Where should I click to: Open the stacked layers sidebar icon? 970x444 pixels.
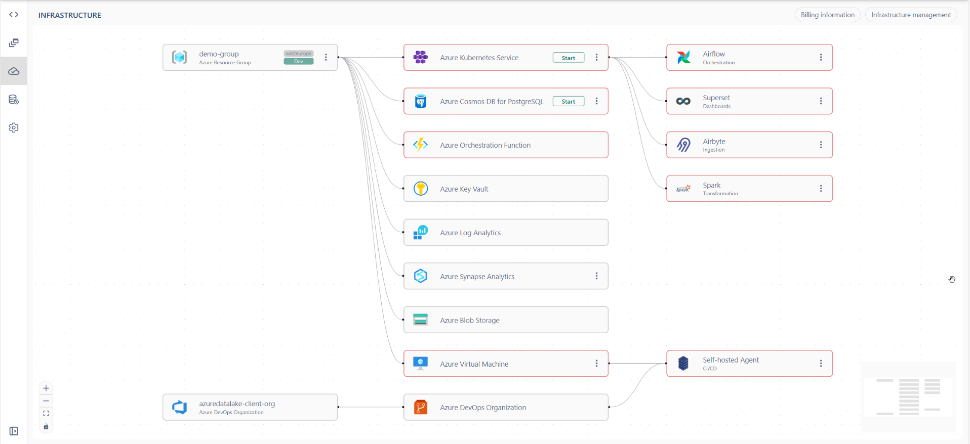(x=14, y=43)
